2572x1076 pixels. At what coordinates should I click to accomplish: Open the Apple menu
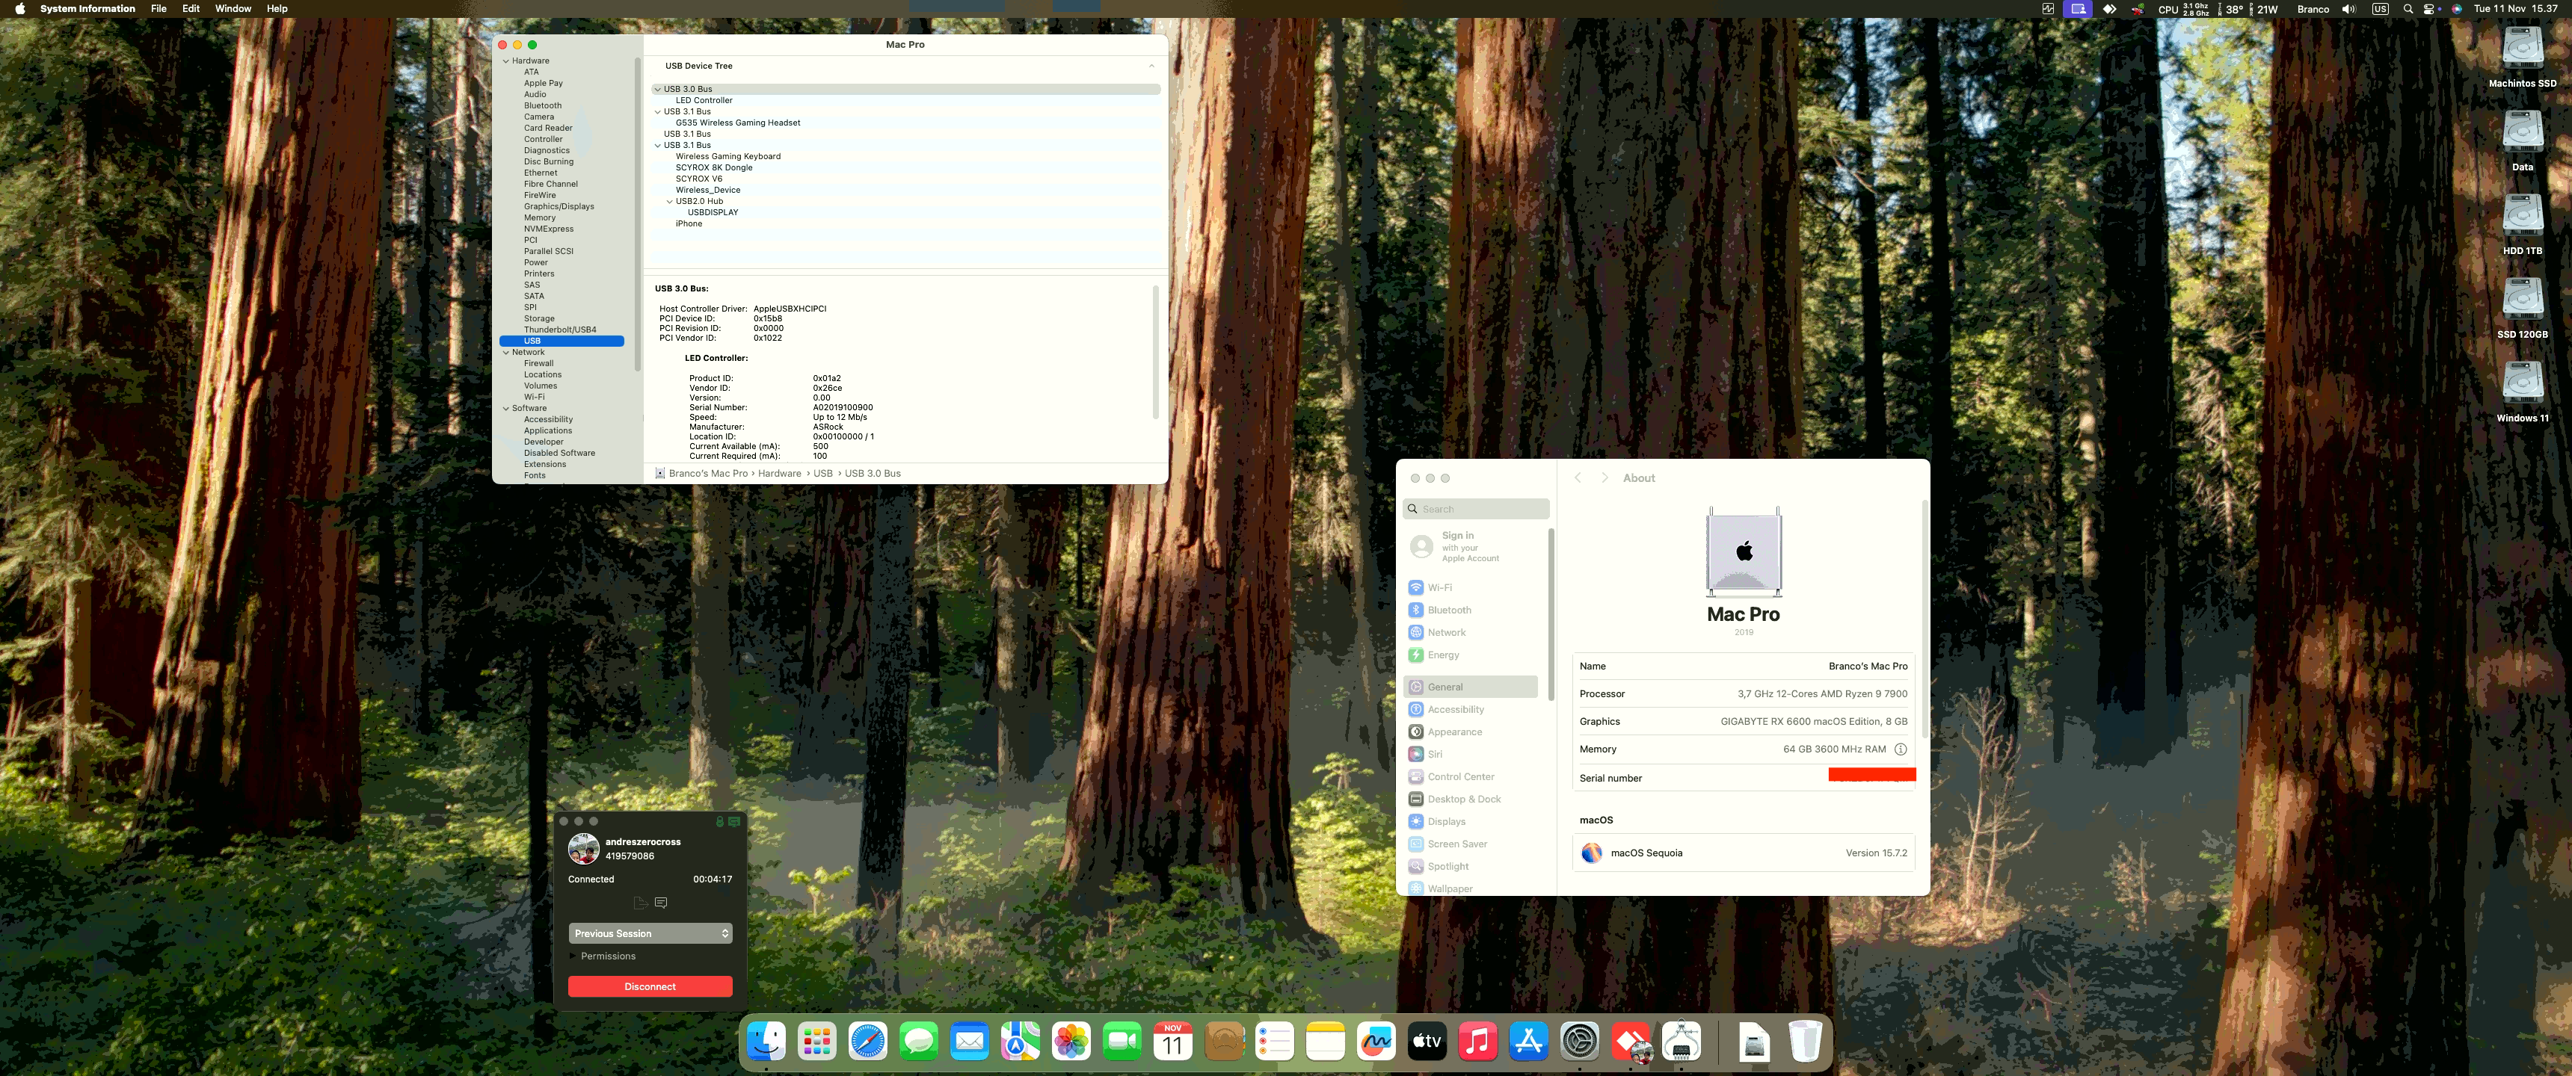point(19,9)
